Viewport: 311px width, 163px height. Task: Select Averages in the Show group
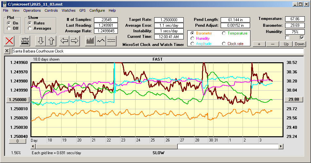coord(30,28)
